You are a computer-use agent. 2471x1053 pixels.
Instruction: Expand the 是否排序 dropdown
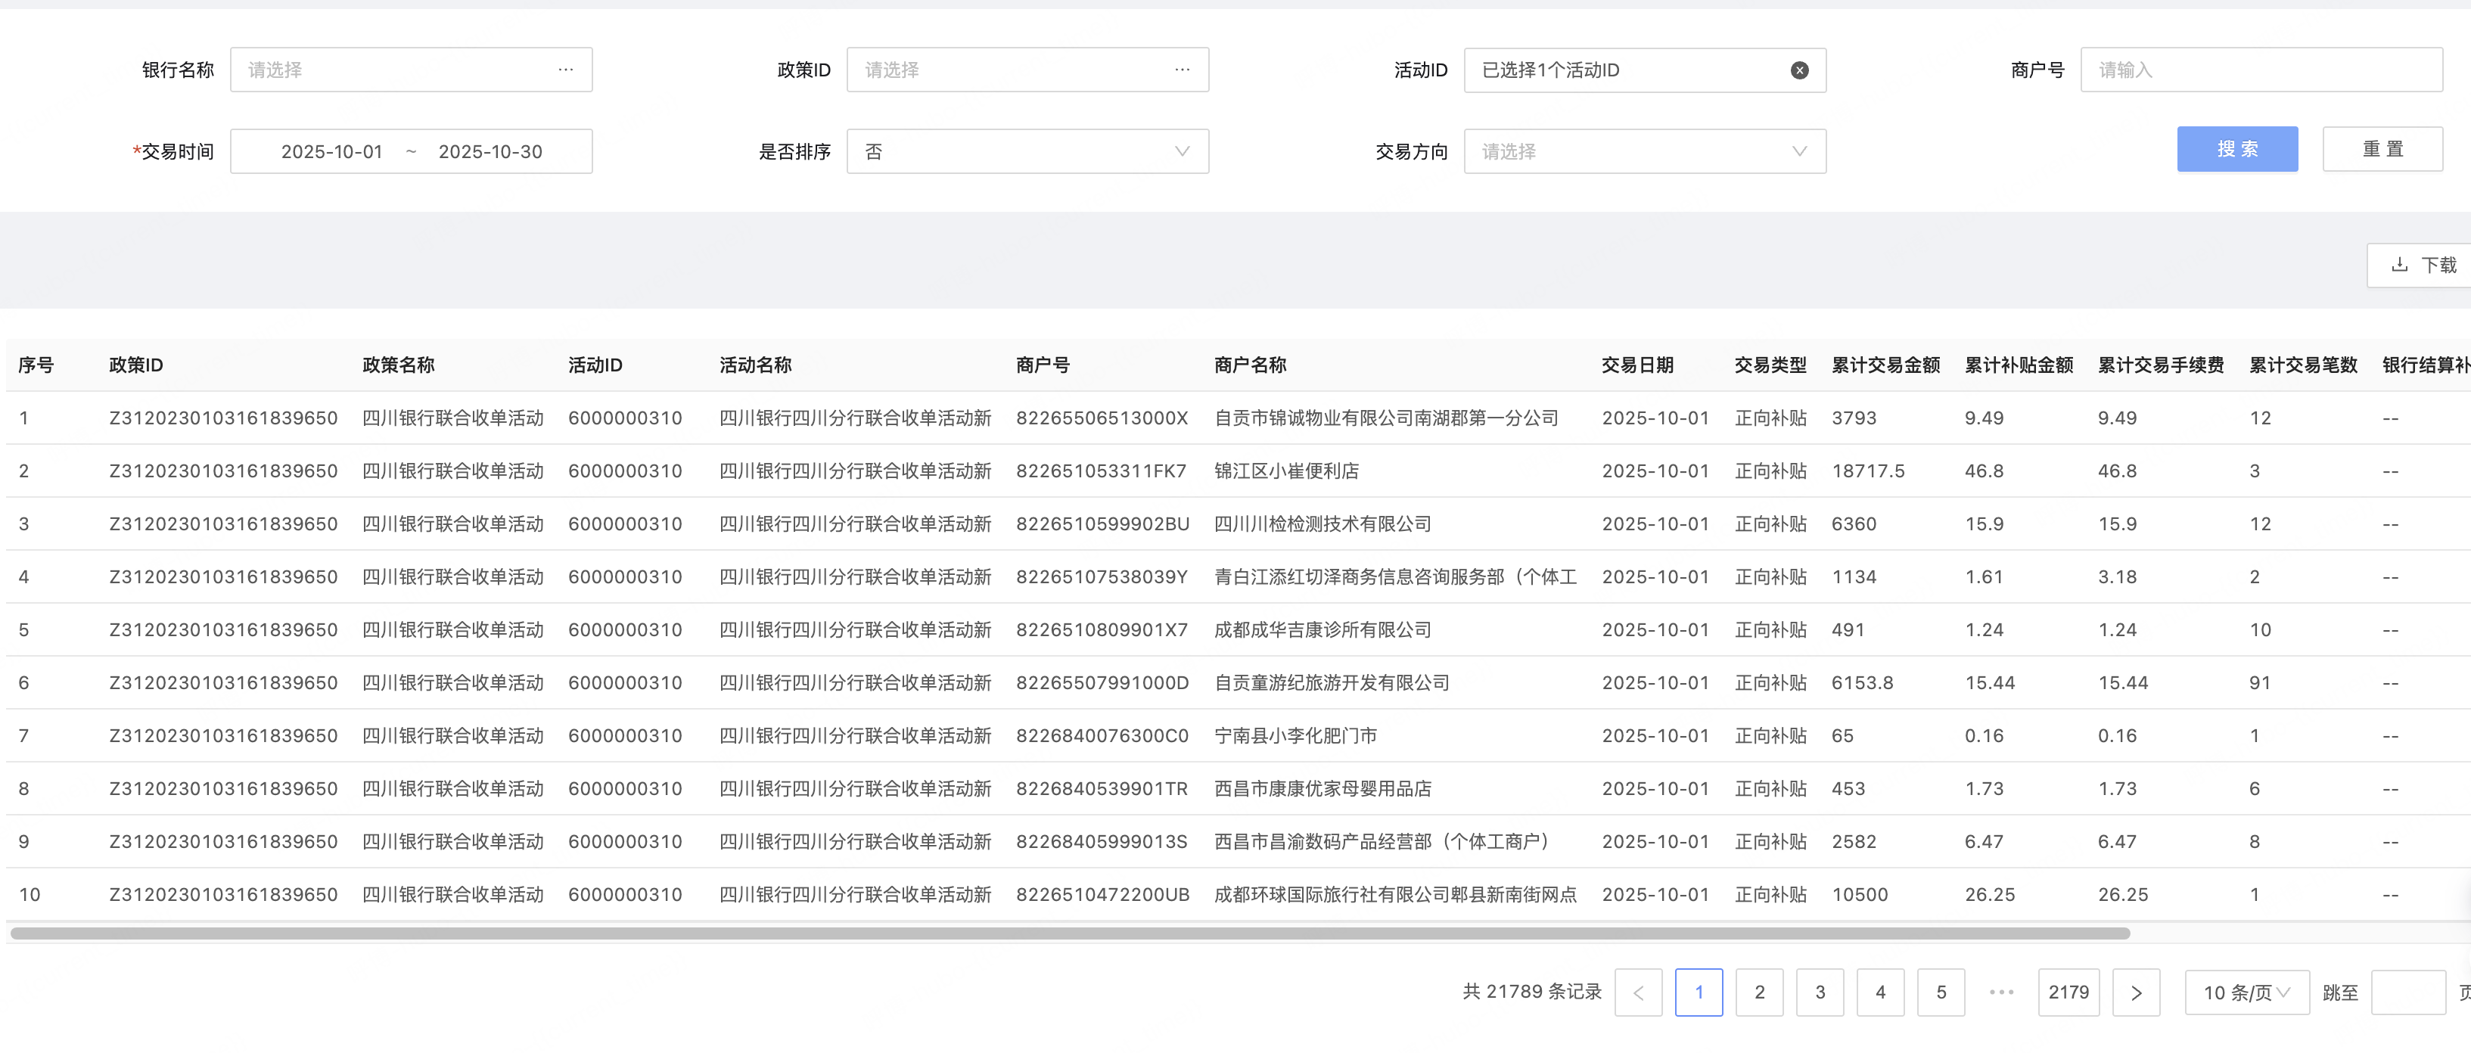click(1027, 151)
